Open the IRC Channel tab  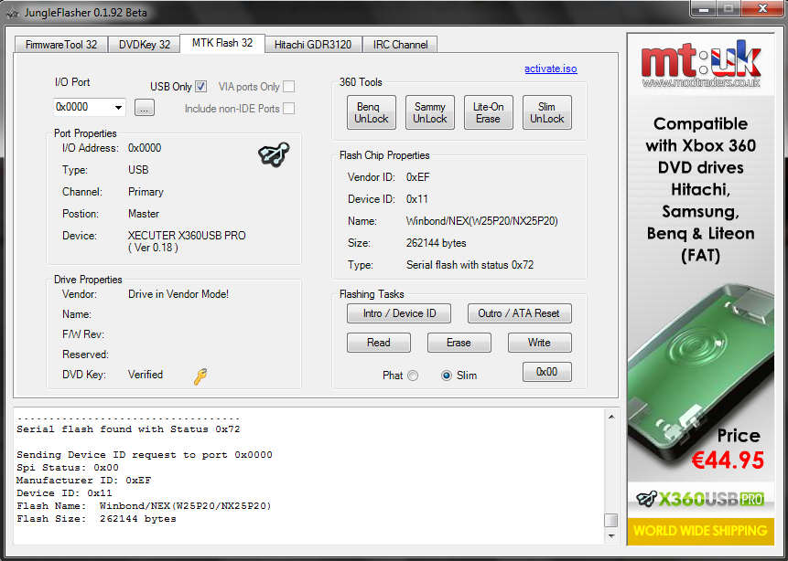(400, 45)
